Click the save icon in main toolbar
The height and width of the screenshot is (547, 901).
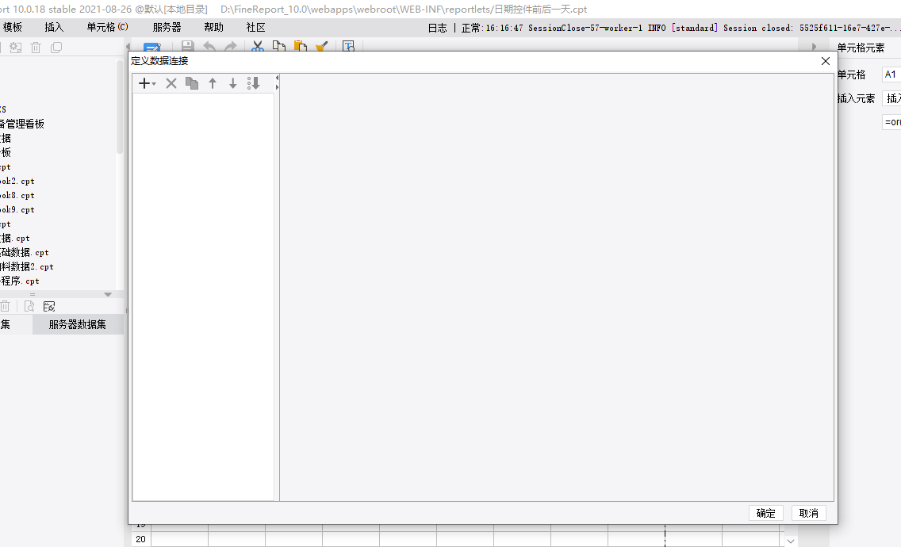(187, 47)
